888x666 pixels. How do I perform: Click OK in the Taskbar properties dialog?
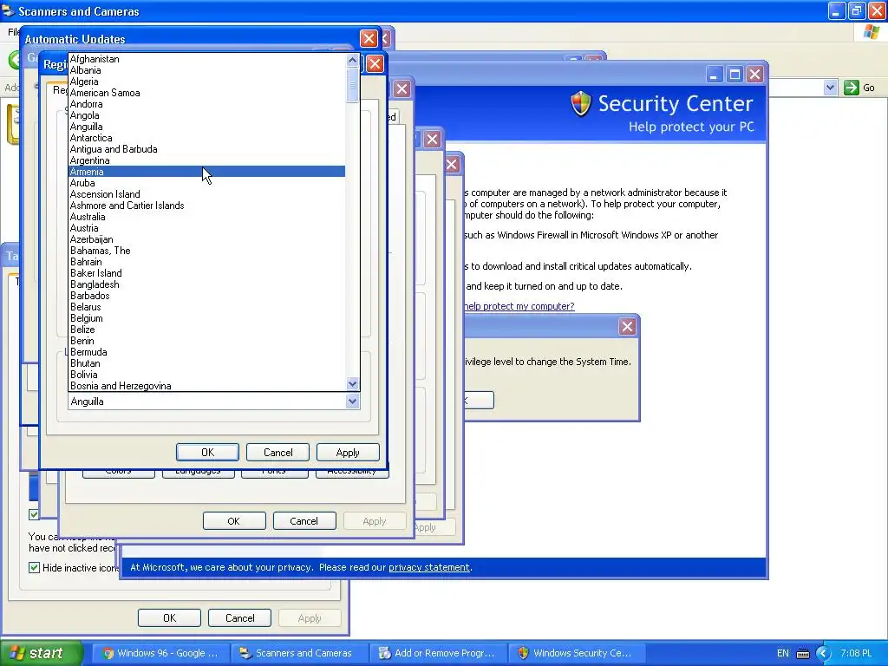pos(169,617)
